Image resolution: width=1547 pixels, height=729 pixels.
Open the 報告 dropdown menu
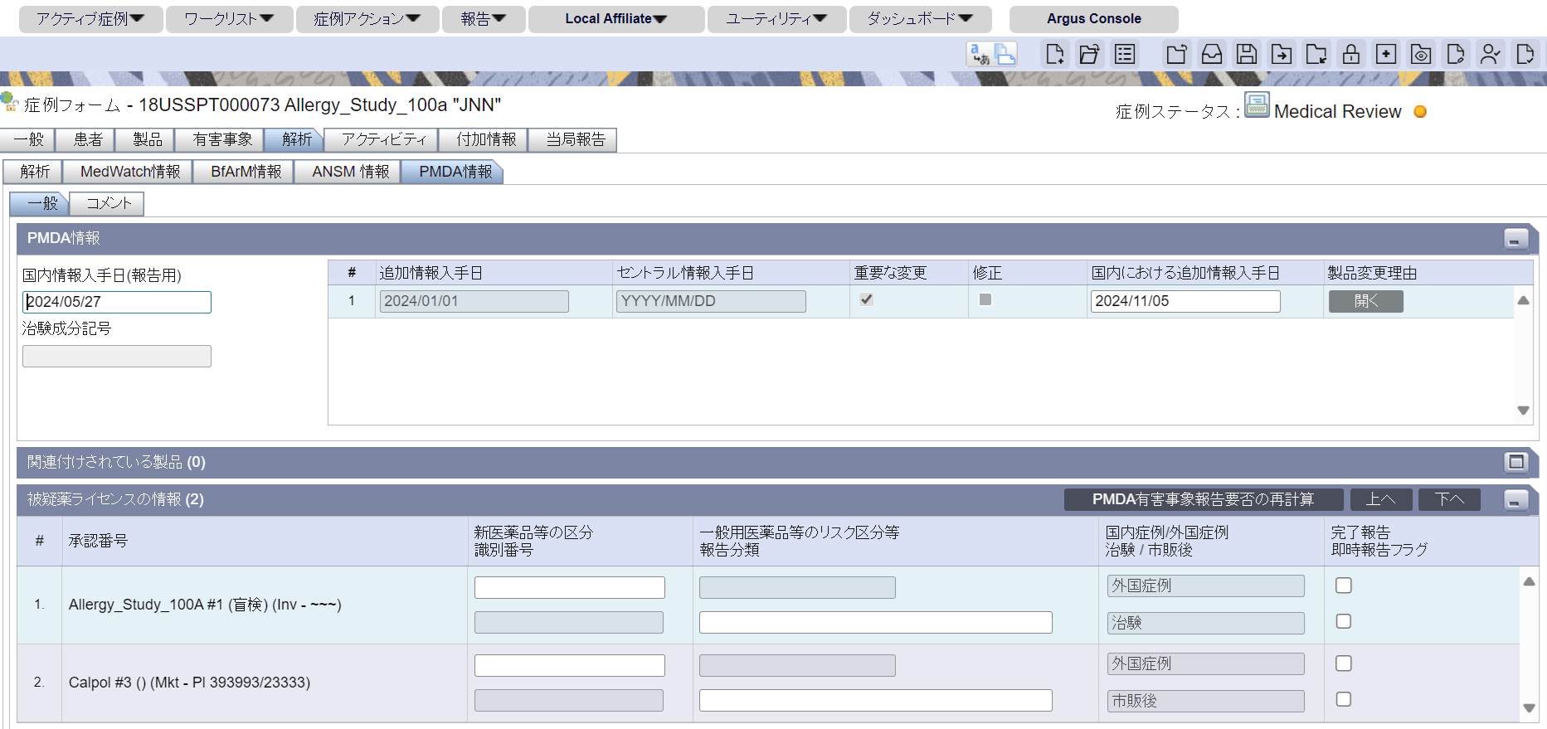pyautogui.click(x=484, y=19)
